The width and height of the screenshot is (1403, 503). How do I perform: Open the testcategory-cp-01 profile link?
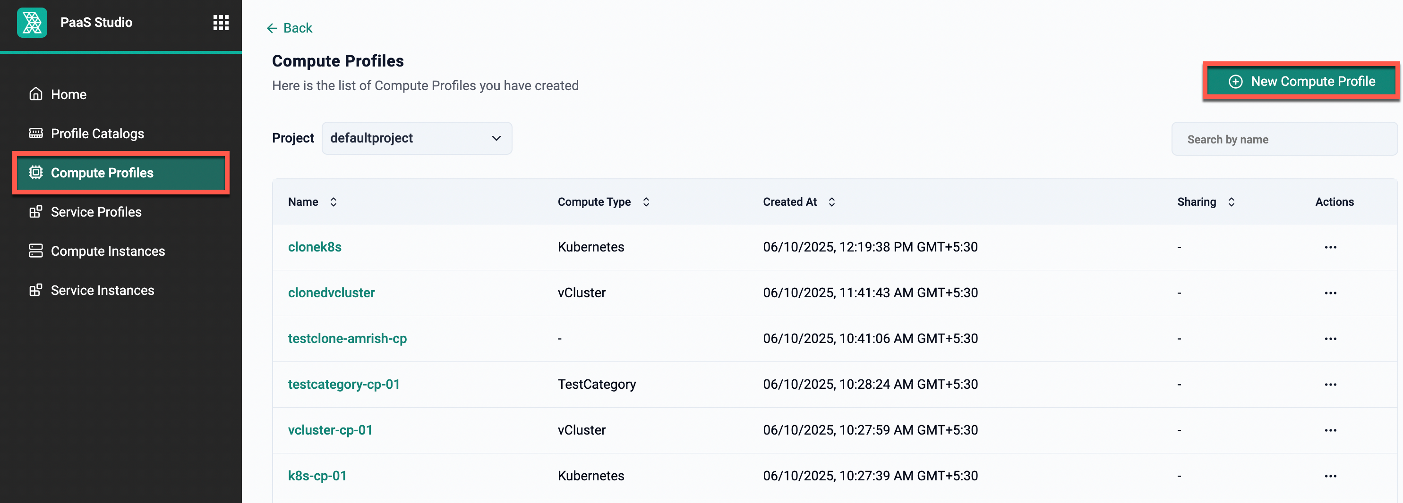(x=344, y=385)
